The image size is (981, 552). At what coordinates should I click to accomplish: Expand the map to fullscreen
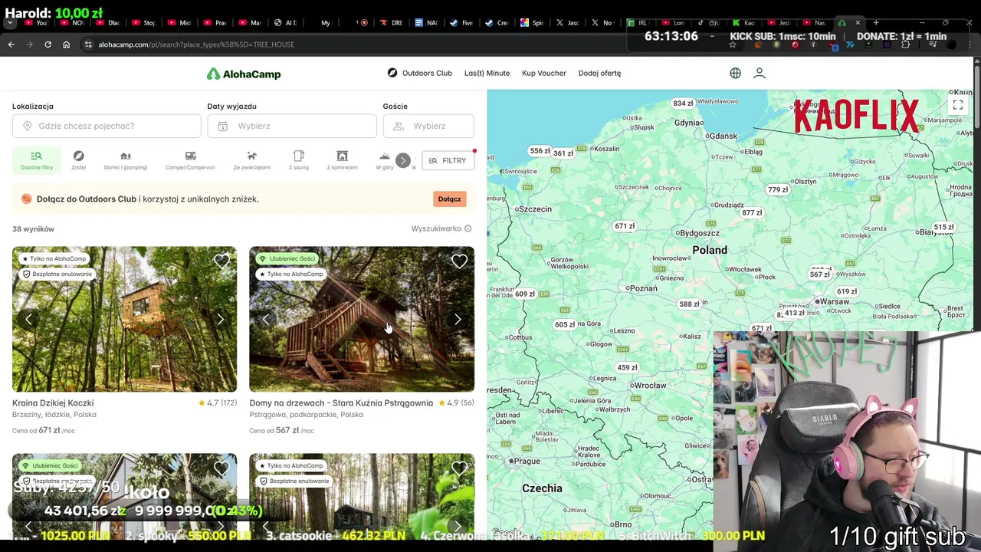pos(958,105)
